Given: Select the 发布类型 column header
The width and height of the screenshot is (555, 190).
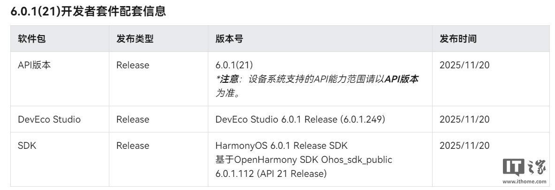Looking at the screenshot, I should pyautogui.click(x=135, y=39).
